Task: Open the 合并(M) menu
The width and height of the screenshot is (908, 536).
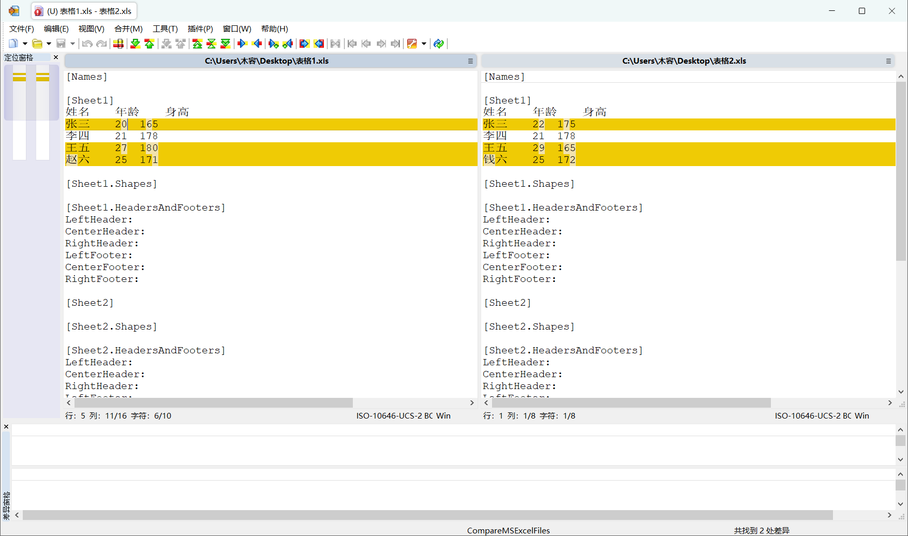Action: (x=128, y=29)
